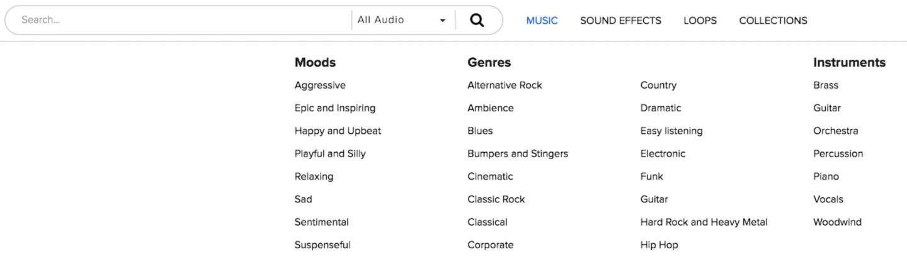Choose the Hard Rock and Heavy Metal genre

click(704, 222)
